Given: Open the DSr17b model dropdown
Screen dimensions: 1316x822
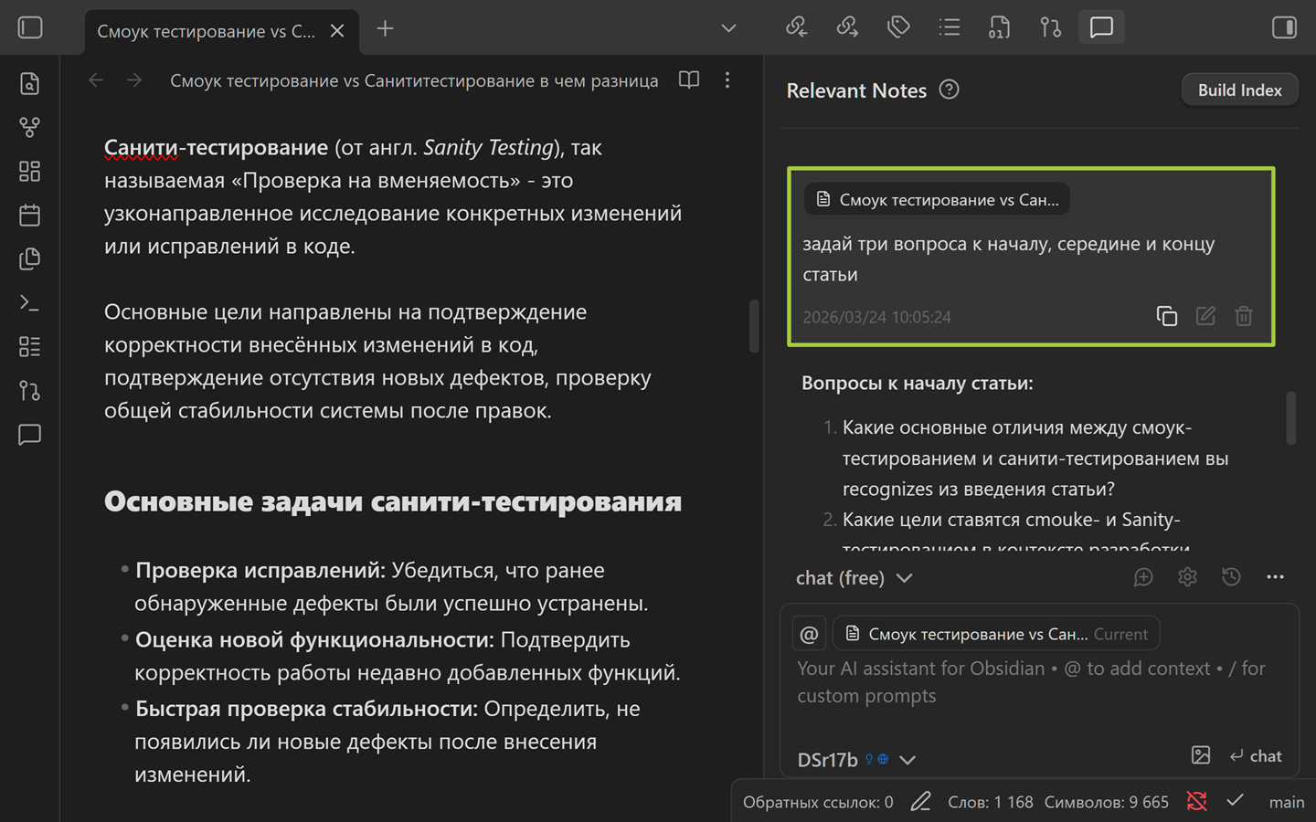Looking at the screenshot, I should pyautogui.click(x=856, y=759).
